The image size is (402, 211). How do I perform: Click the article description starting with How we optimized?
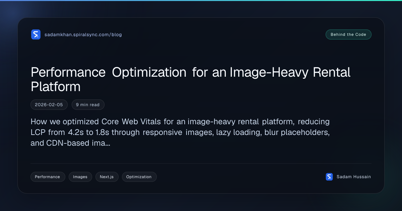point(180,132)
